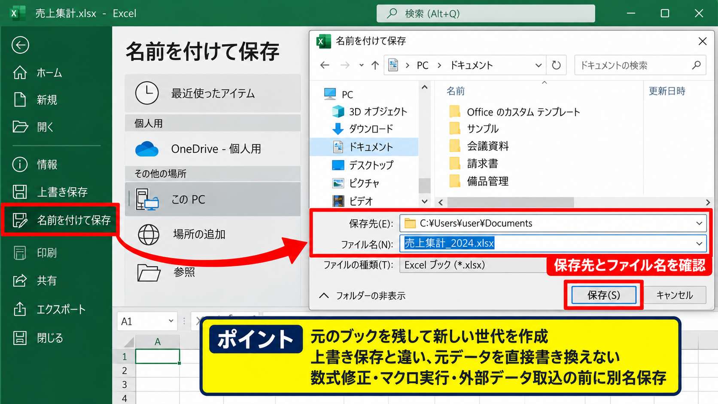Select 3D オブジェクト in navigation tree

point(369,112)
